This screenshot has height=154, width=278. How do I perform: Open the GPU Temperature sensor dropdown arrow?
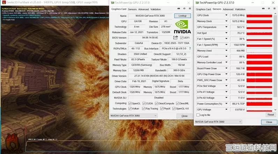(226, 27)
